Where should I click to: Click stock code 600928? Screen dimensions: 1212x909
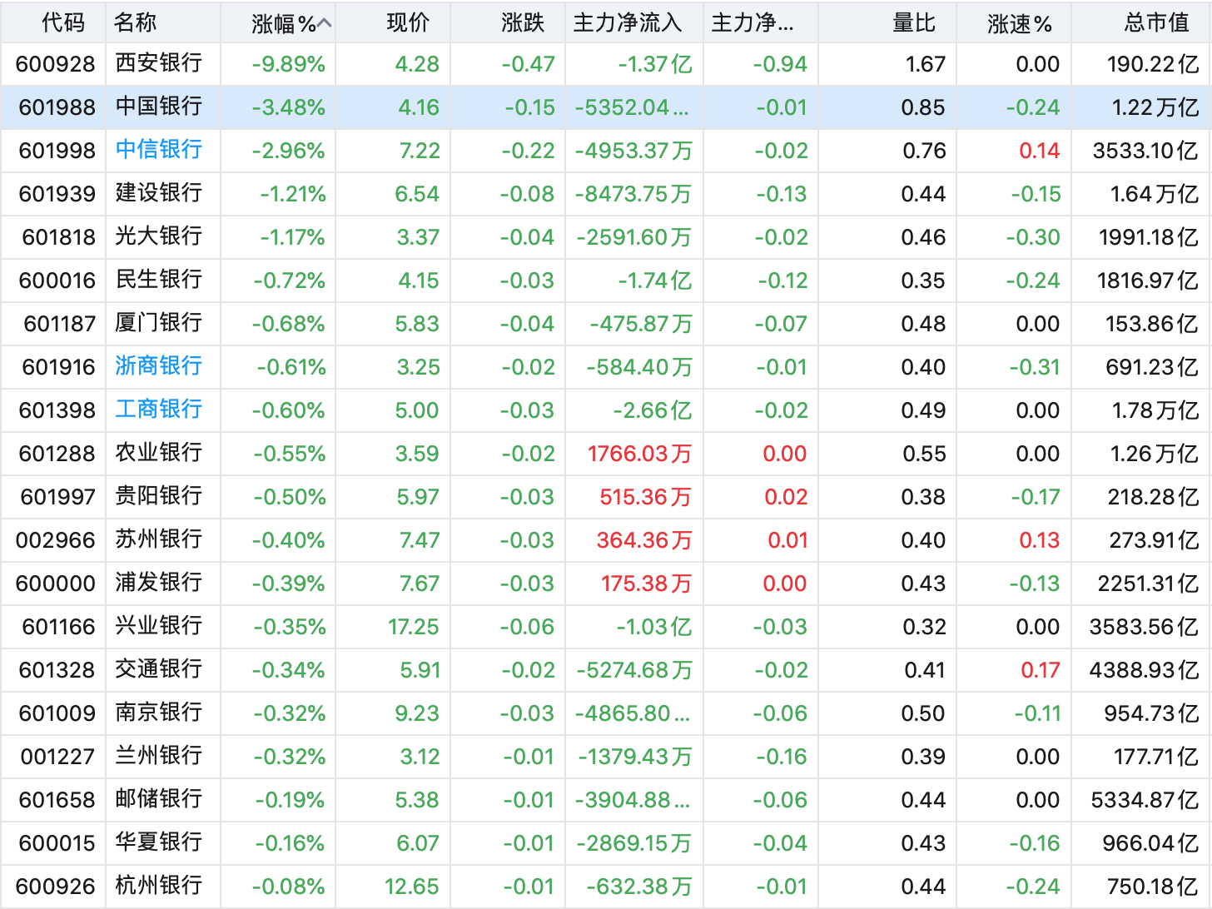pyautogui.click(x=56, y=64)
